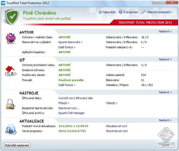
Task: Click program version 2012 (12.0.0.4776)
Action: pos(72,131)
